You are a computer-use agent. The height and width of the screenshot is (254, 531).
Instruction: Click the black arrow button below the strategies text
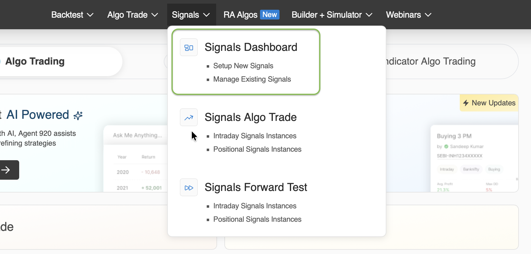point(8,170)
